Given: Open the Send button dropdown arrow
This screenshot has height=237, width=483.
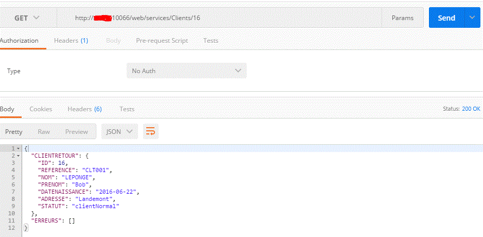Looking at the screenshot, I should point(472,18).
